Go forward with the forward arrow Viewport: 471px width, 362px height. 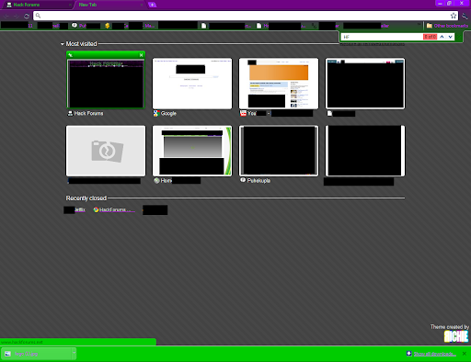[x=17, y=16]
